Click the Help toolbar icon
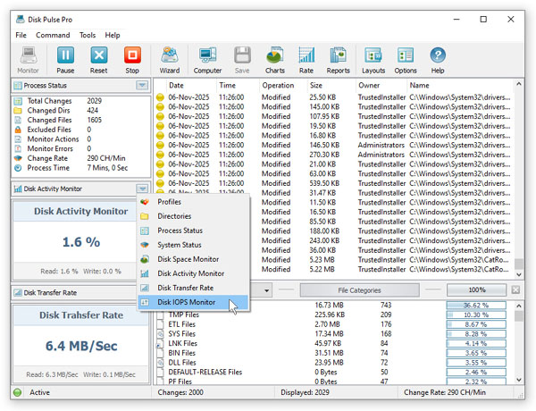Image resolution: width=536 pixels, height=411 pixels. pos(438,60)
